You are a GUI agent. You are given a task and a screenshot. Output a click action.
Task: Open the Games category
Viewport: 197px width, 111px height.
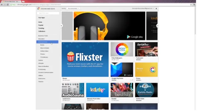click(x=40, y=60)
